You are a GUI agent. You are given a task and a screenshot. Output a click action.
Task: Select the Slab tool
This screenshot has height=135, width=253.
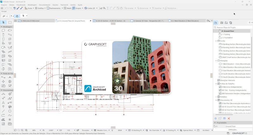pos(10,30)
